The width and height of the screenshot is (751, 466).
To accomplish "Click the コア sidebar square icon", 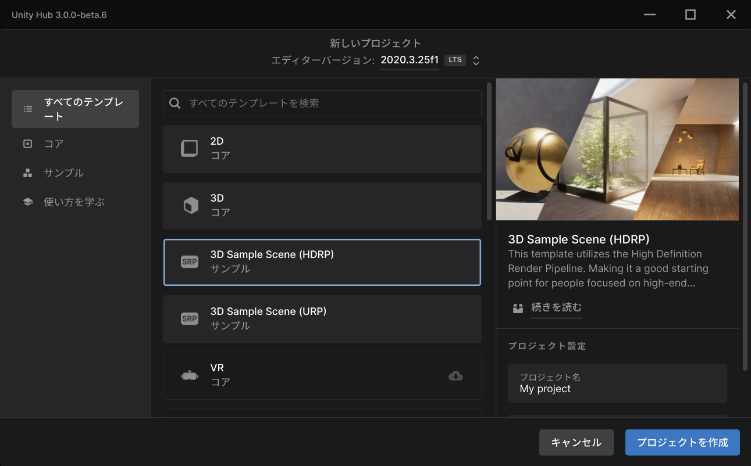I will tap(27, 144).
